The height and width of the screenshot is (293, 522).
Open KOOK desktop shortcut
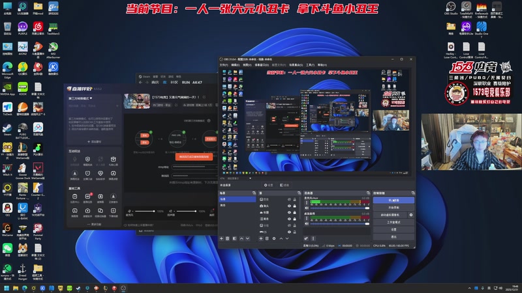tap(23, 89)
